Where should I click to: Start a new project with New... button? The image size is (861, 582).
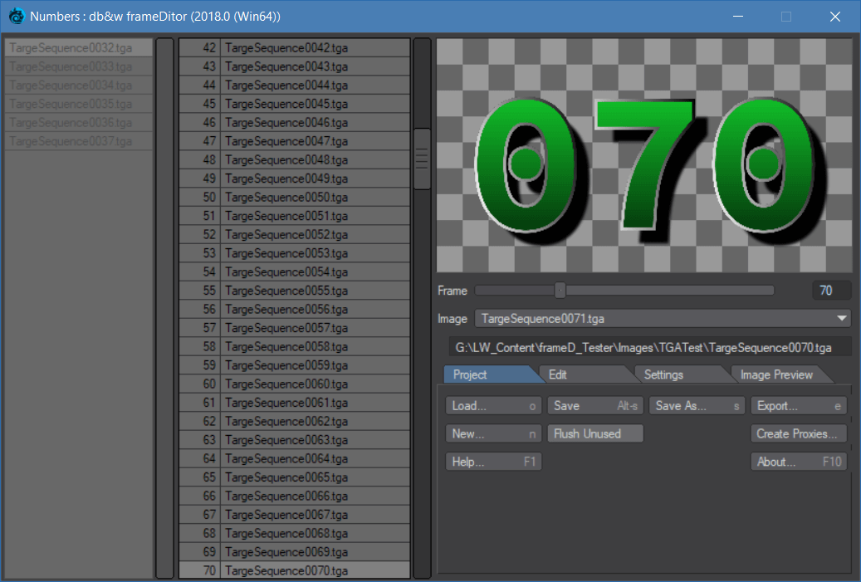[x=493, y=433]
